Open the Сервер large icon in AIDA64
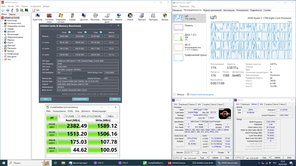Screen dimensions: 296x166 coord(72,17)
